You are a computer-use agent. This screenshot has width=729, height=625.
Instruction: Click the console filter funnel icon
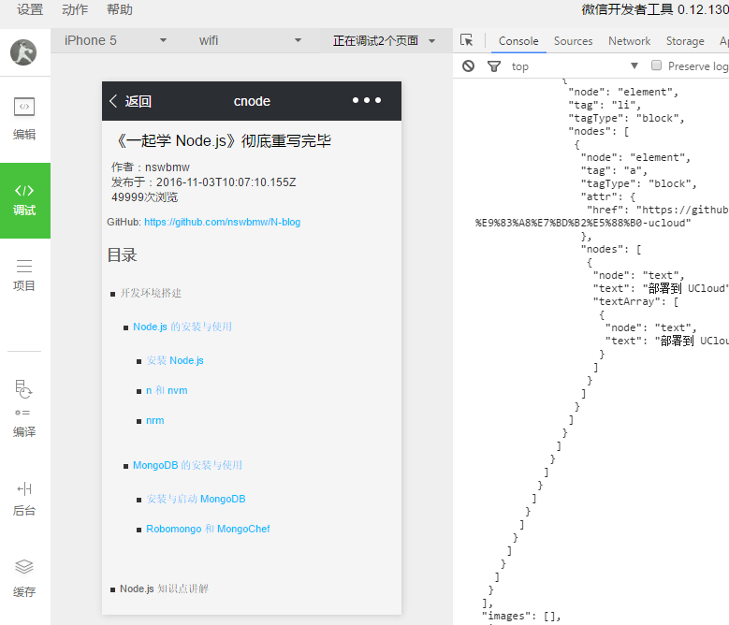494,66
